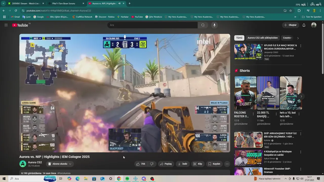Open XFLOUD İLE İLK MAÇ video thumbnail
The height and width of the screenshot is (182, 324).
point(248,52)
